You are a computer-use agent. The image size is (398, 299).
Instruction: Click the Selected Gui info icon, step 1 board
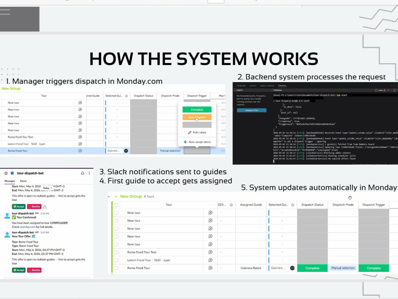pyautogui.click(x=127, y=96)
